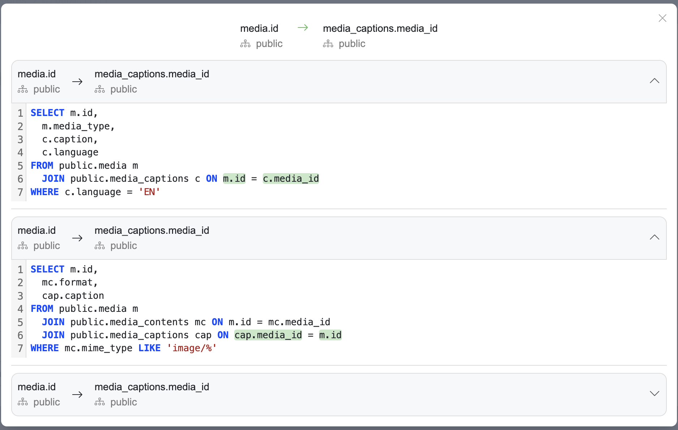Select the highlighted cap.media_id token in the second query
The height and width of the screenshot is (430, 678).
pos(268,335)
